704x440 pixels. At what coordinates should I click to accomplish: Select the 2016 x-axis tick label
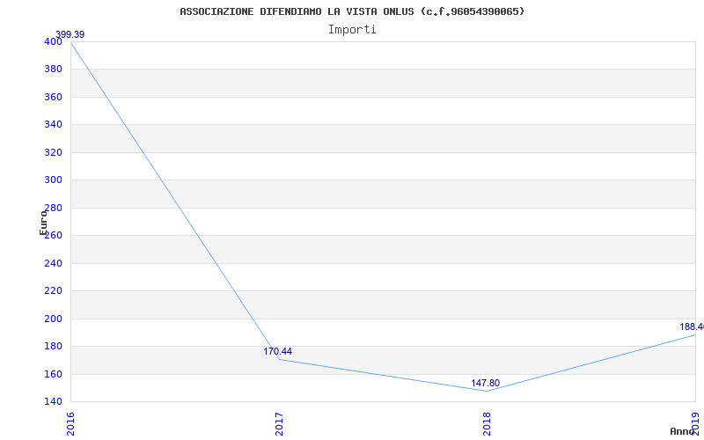point(71,422)
